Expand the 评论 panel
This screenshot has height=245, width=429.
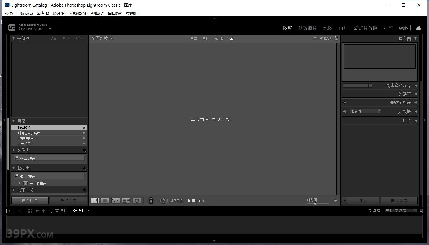[x=415, y=121]
